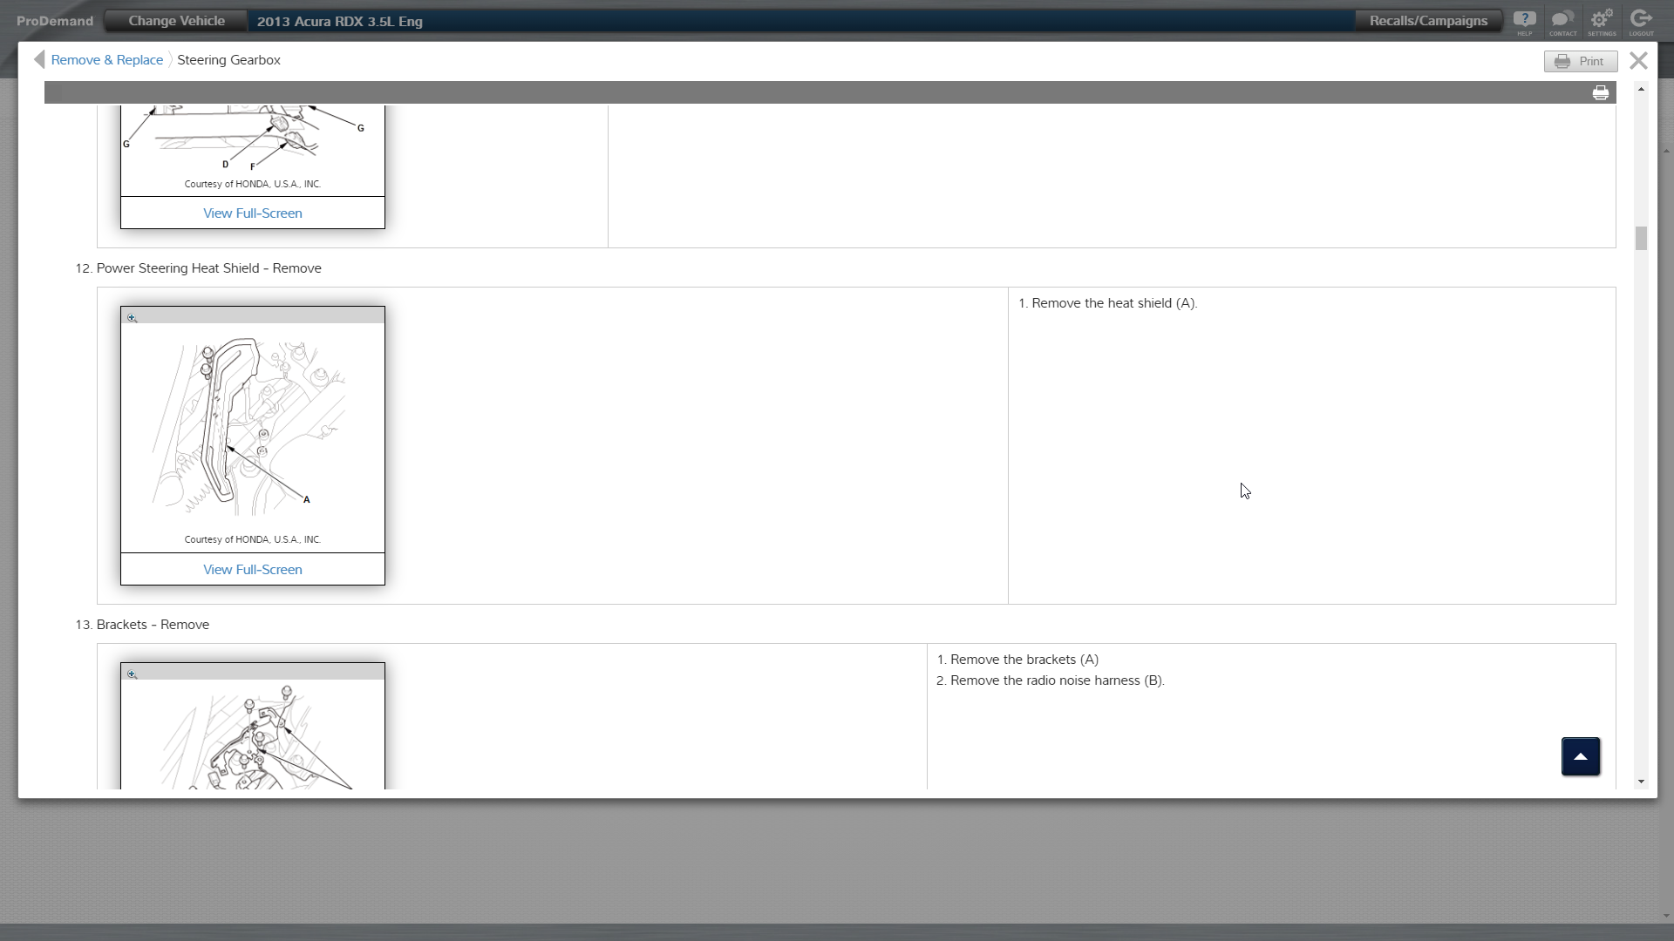Zoom brackets diagram with magnifier icon

click(132, 674)
